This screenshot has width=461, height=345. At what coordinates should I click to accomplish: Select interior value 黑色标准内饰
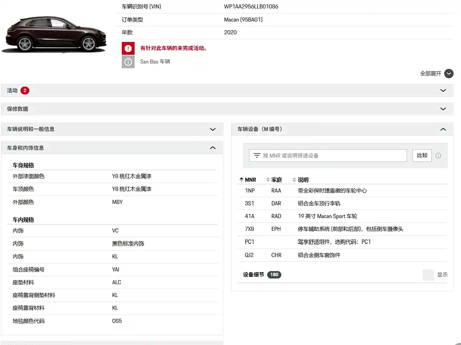point(128,244)
